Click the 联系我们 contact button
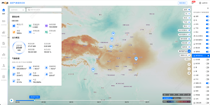This screenshot has height=105, width=210. click(x=183, y=3)
